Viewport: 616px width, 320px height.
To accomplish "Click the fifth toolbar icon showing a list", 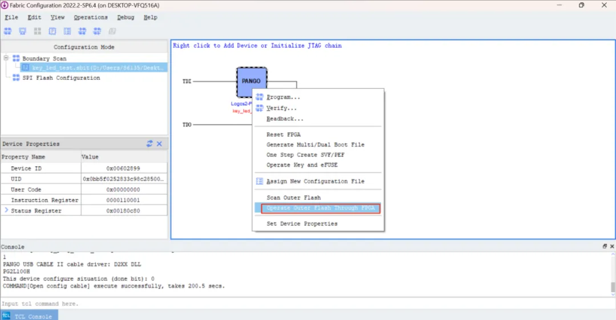I will pyautogui.click(x=67, y=31).
